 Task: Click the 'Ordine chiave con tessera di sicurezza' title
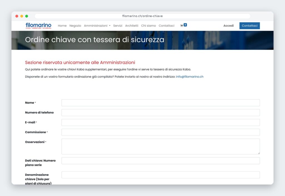pos(95,40)
